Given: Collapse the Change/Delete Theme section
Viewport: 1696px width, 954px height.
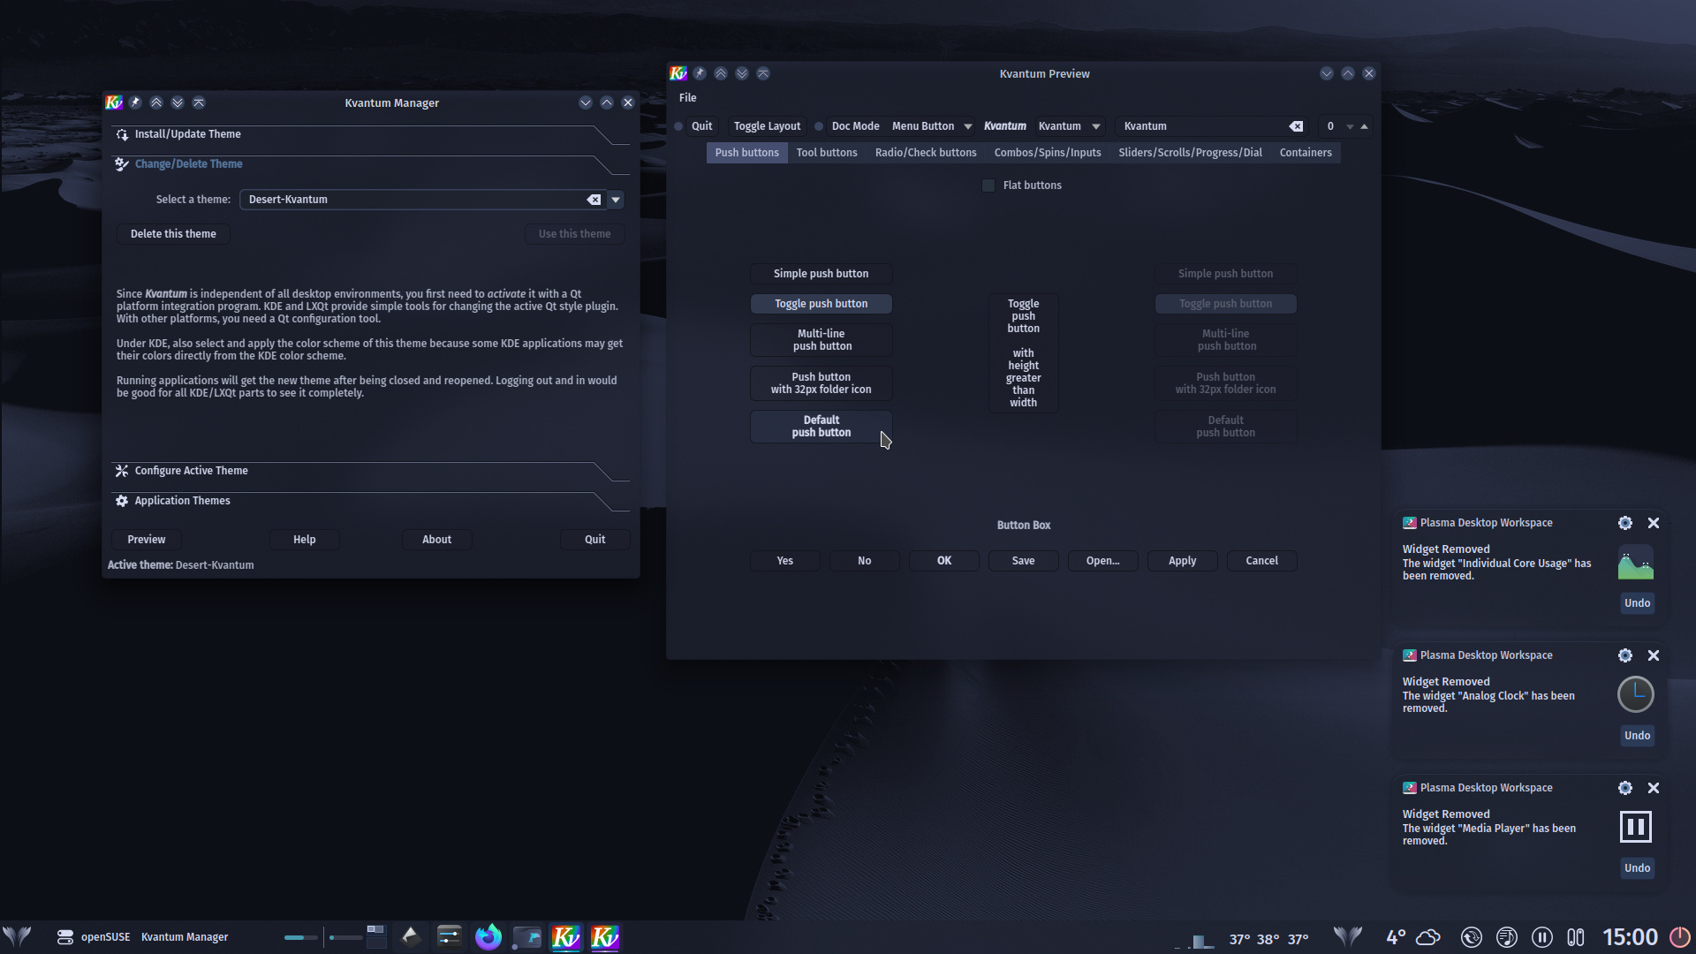Looking at the screenshot, I should (370, 164).
